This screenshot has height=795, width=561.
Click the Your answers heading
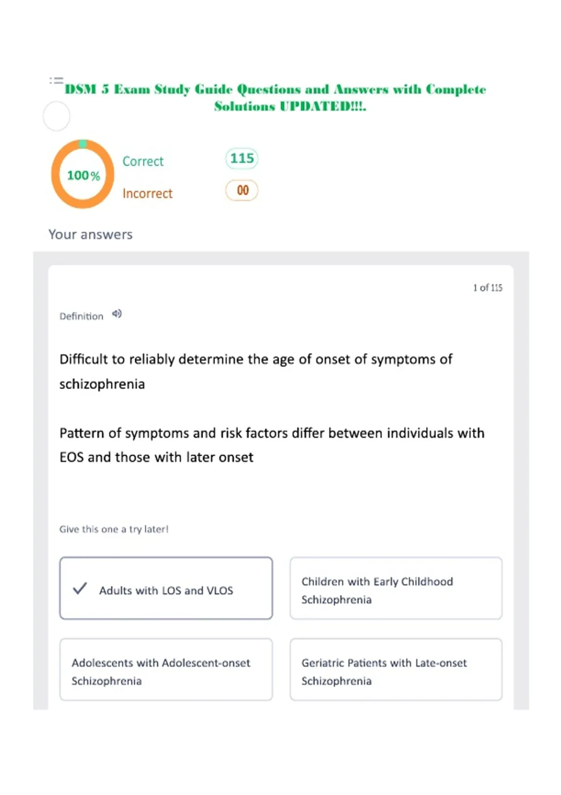pos(91,234)
